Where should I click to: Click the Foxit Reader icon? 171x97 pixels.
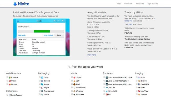(x=10, y=95)
